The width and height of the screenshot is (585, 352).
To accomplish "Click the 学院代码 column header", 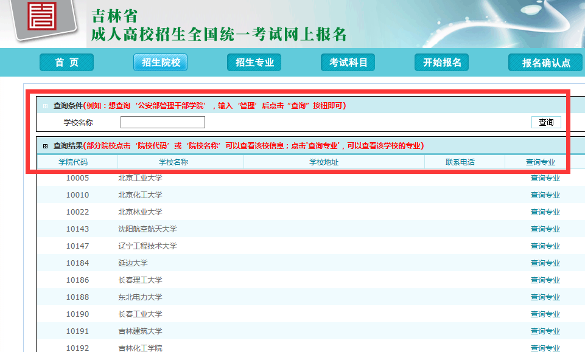I will click(73, 162).
